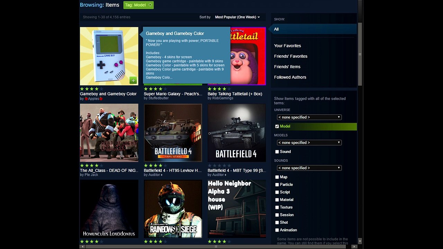This screenshot has width=443, height=249.
Task: Uncheck the Model checkbox
Action: coord(277,127)
